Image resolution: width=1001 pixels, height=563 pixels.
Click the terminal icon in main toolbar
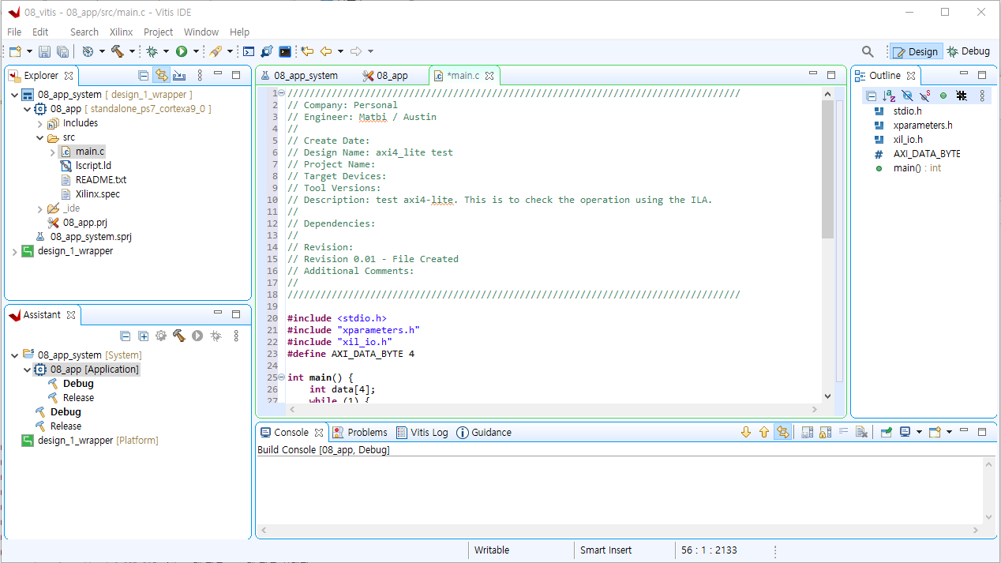[285, 51]
